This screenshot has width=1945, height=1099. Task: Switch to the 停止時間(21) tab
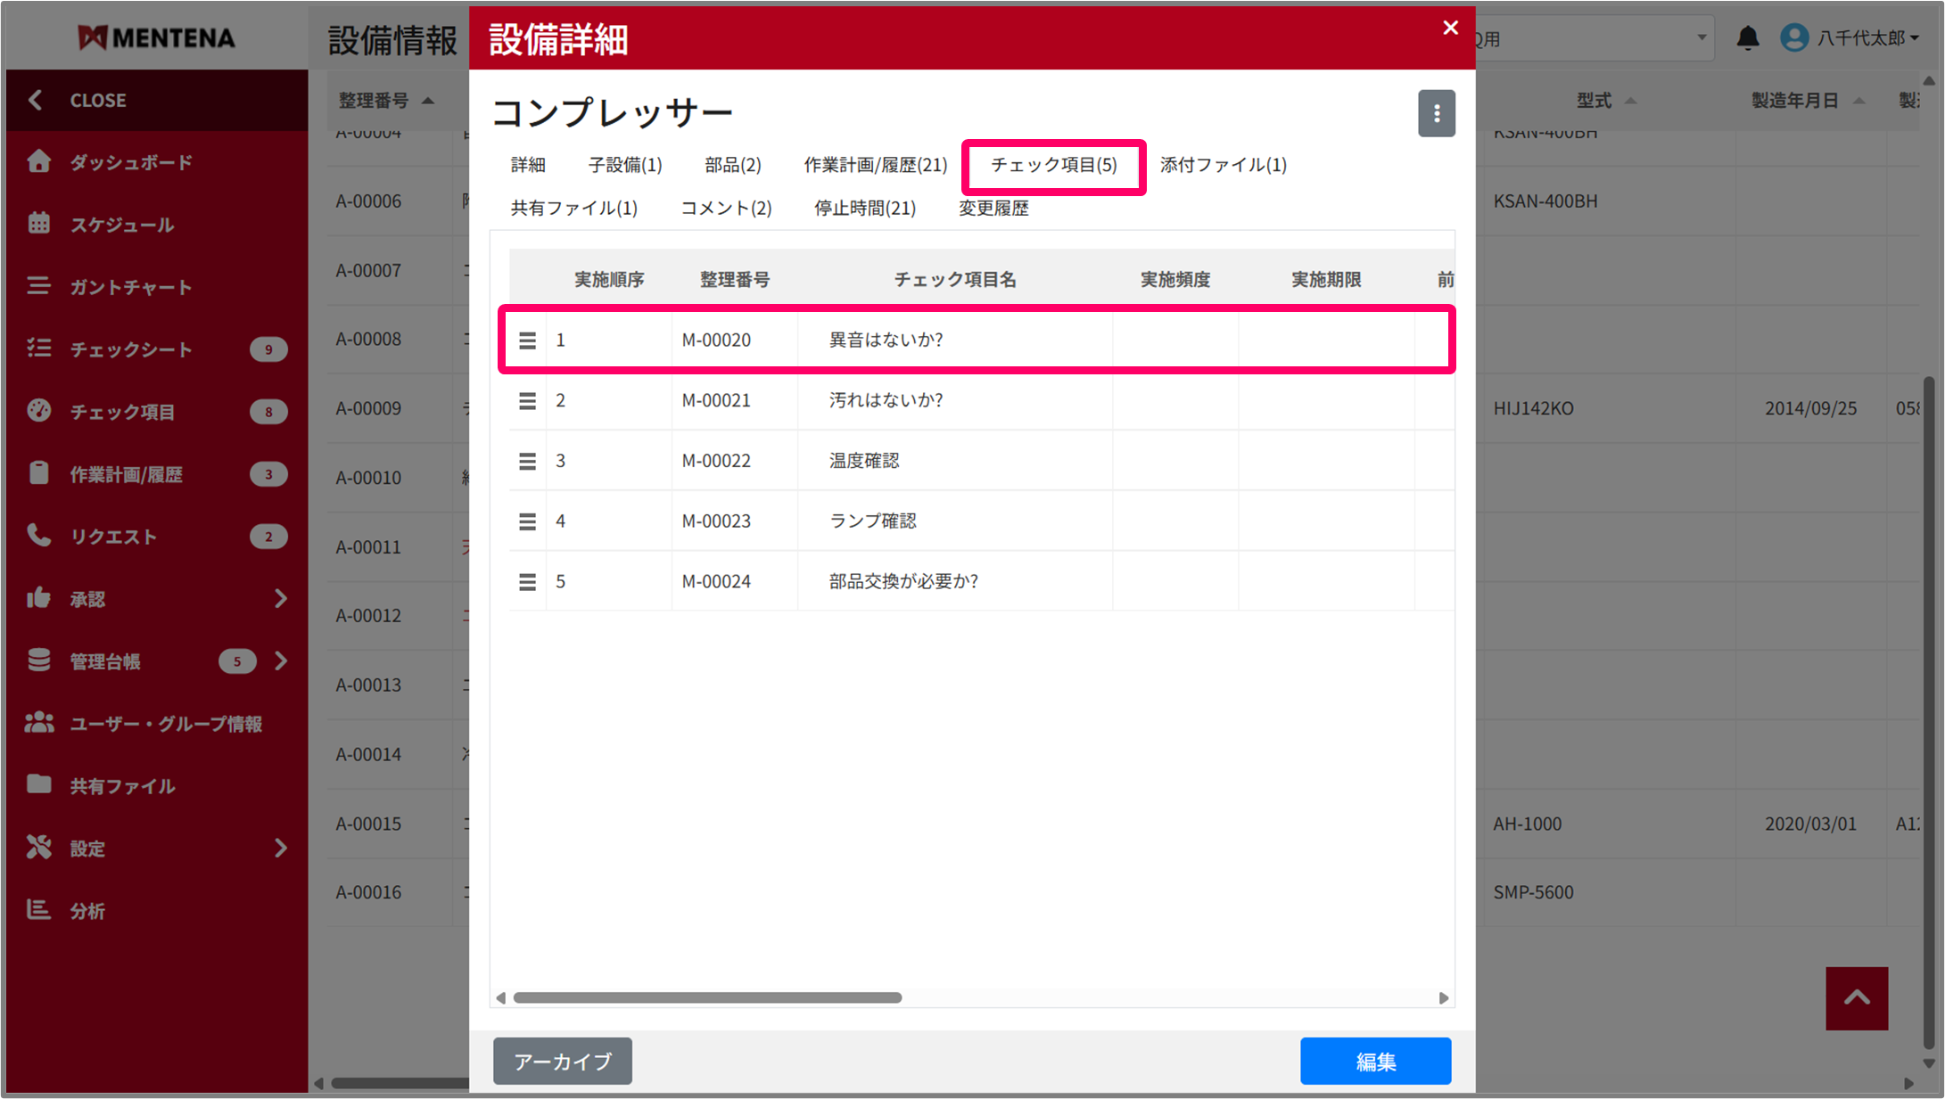point(864,209)
